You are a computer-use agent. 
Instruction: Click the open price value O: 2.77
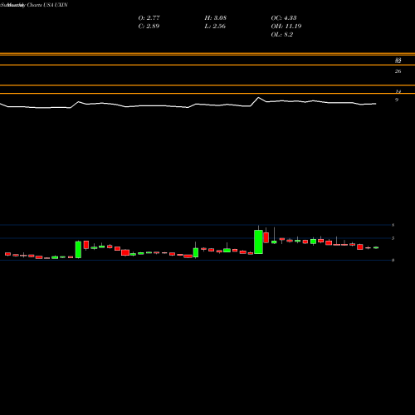[x=149, y=17]
